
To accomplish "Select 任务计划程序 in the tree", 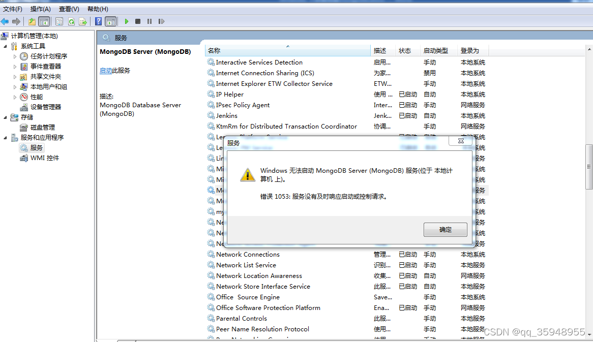I will click(x=49, y=56).
